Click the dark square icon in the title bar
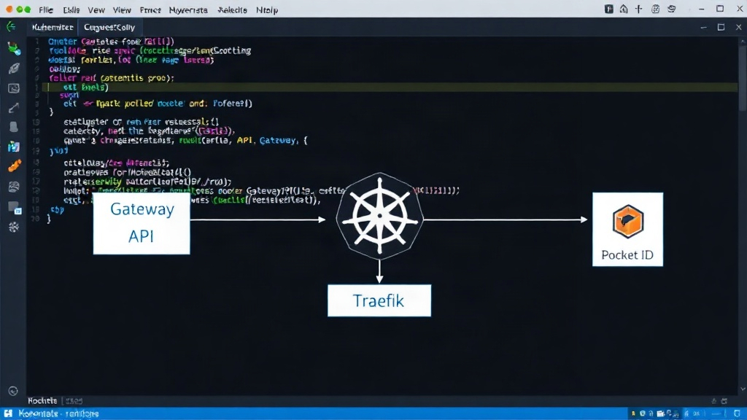Image resolution: width=747 pixels, height=420 pixels. click(609, 9)
